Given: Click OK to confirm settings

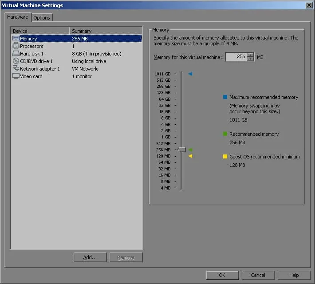Looking at the screenshot, I should pyautogui.click(x=222, y=275).
